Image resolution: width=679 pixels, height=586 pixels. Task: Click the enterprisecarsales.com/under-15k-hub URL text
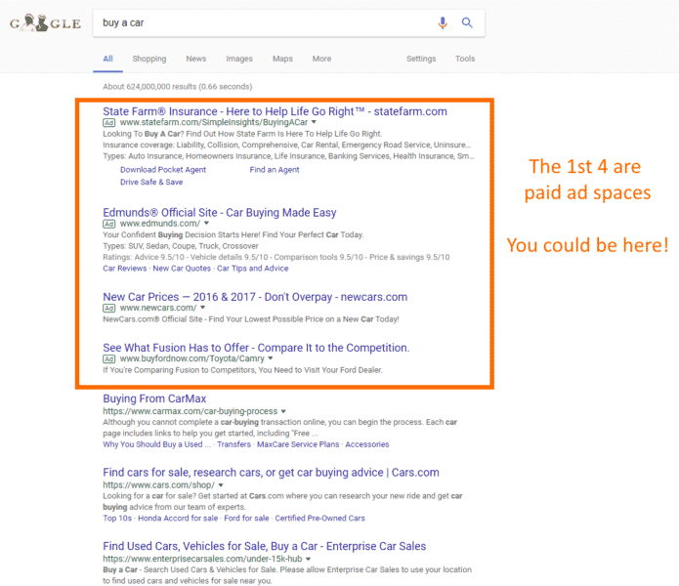click(202, 559)
